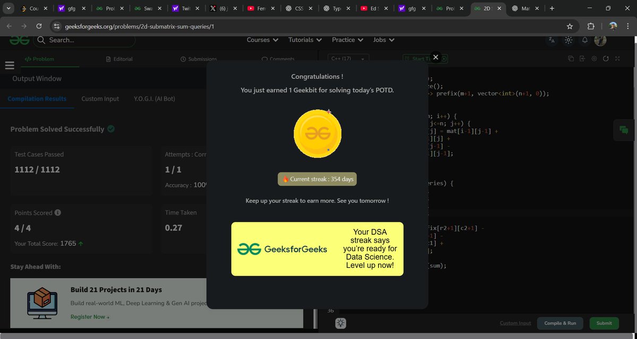Click the search magnifier icon
Screen dimensions: 637x339
coord(41,40)
